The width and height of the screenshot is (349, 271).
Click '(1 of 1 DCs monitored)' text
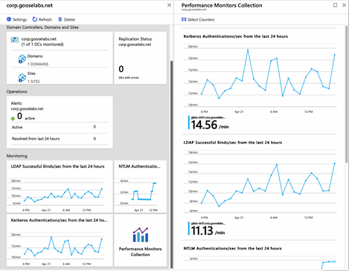pyautogui.click(x=42, y=45)
